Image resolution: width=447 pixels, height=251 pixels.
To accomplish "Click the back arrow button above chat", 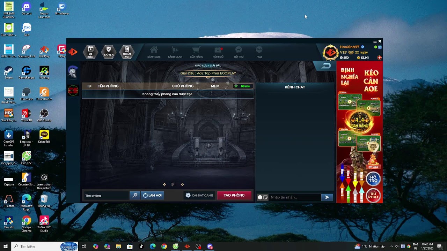I will 326,66.
